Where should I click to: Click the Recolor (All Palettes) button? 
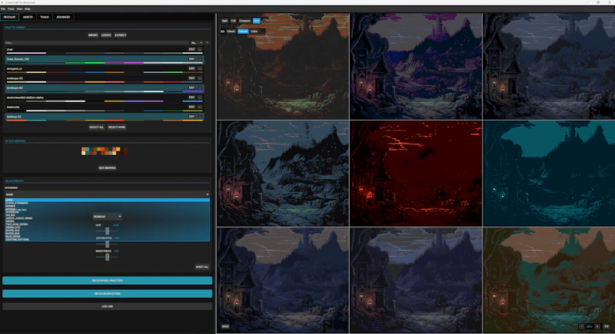tap(107, 281)
